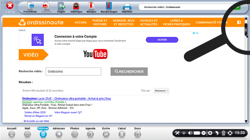The height and width of the screenshot is (140, 250).
Task: Open the Ecrire writing app
Action: 106,132
